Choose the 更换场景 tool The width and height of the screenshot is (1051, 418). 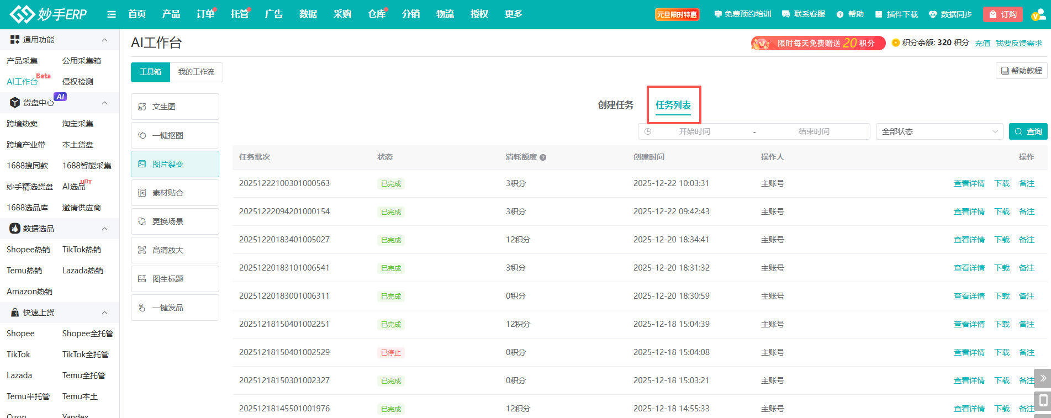[x=175, y=221]
